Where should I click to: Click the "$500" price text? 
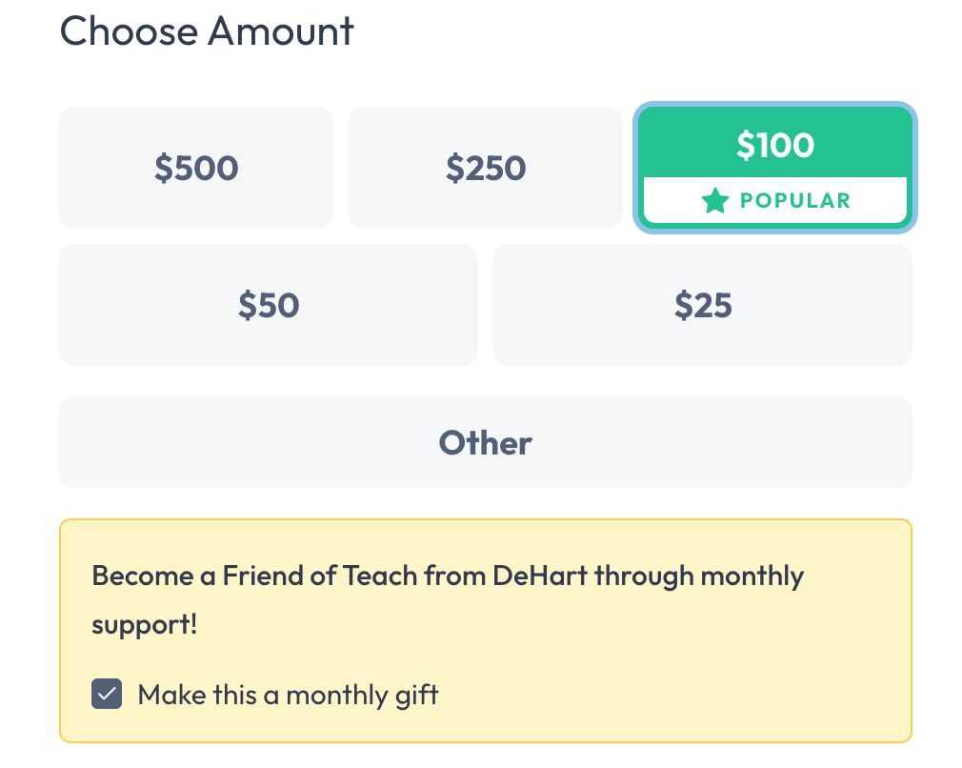196,169
